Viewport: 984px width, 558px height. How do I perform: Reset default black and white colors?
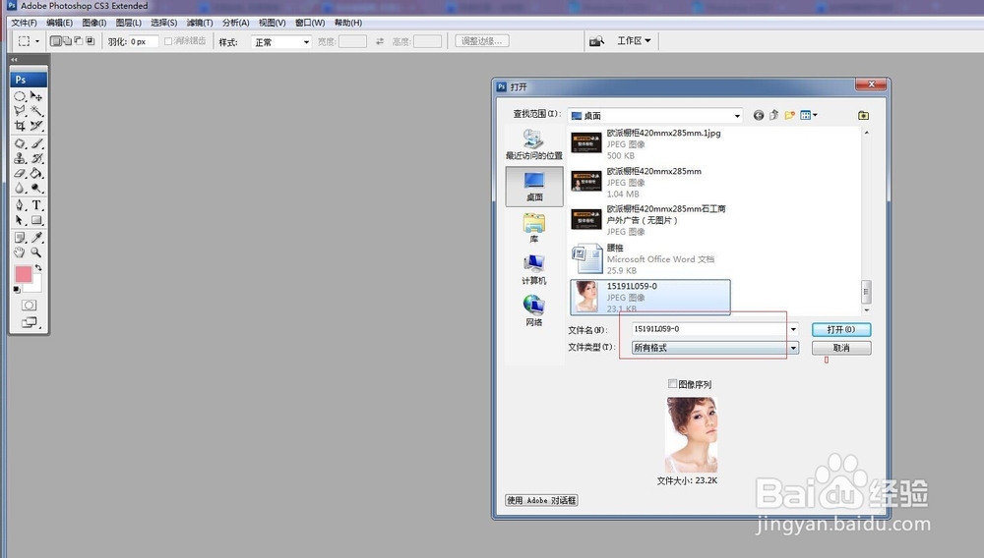click(x=17, y=290)
